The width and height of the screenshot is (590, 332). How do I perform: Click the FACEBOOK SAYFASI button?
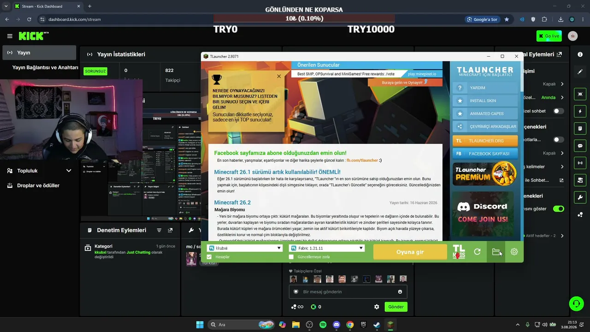[485, 154]
